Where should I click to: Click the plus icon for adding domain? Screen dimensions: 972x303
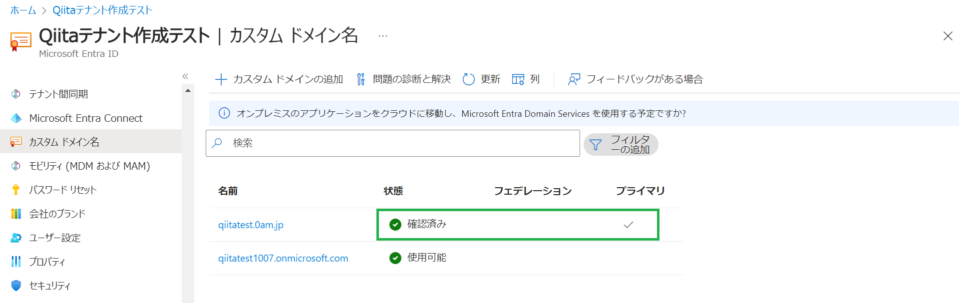[221, 79]
